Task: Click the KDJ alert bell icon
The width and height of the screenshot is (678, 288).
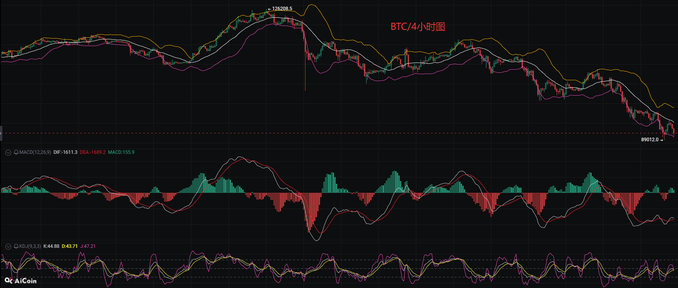Action: pos(16,247)
